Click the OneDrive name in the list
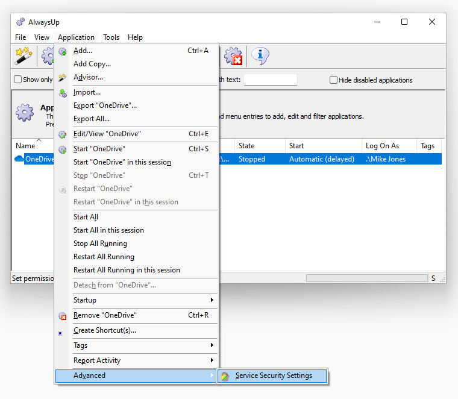458x399 pixels. (x=39, y=159)
